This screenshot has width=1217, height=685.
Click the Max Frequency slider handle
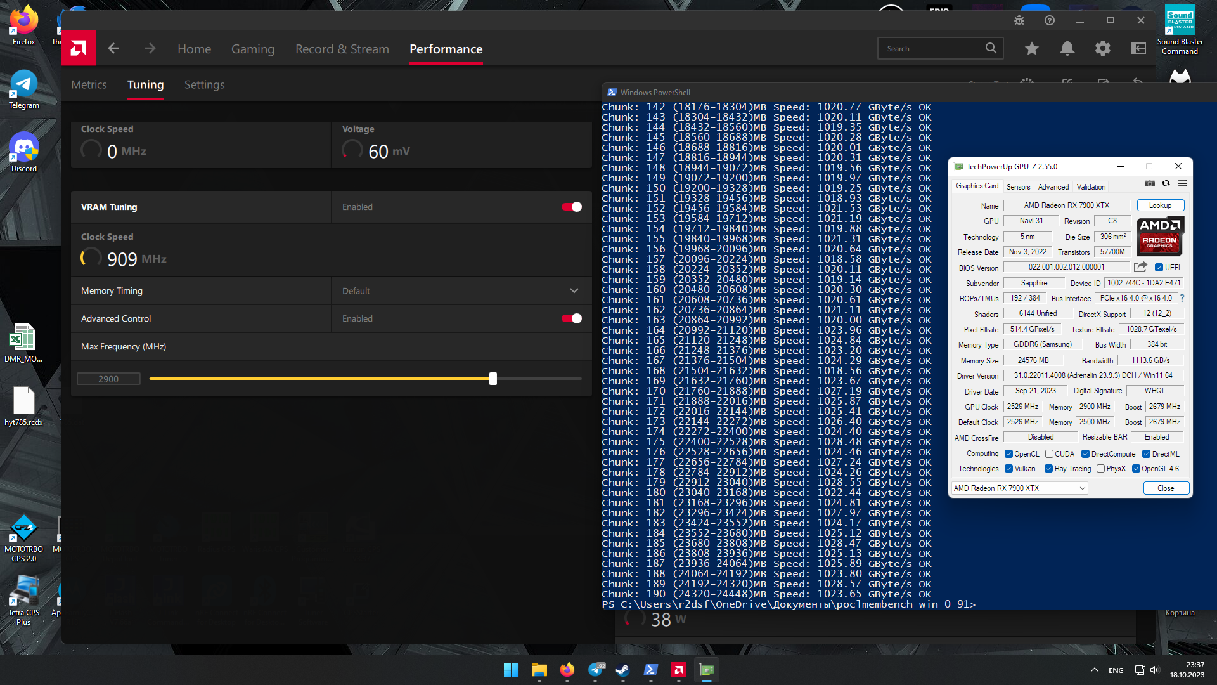[493, 379]
